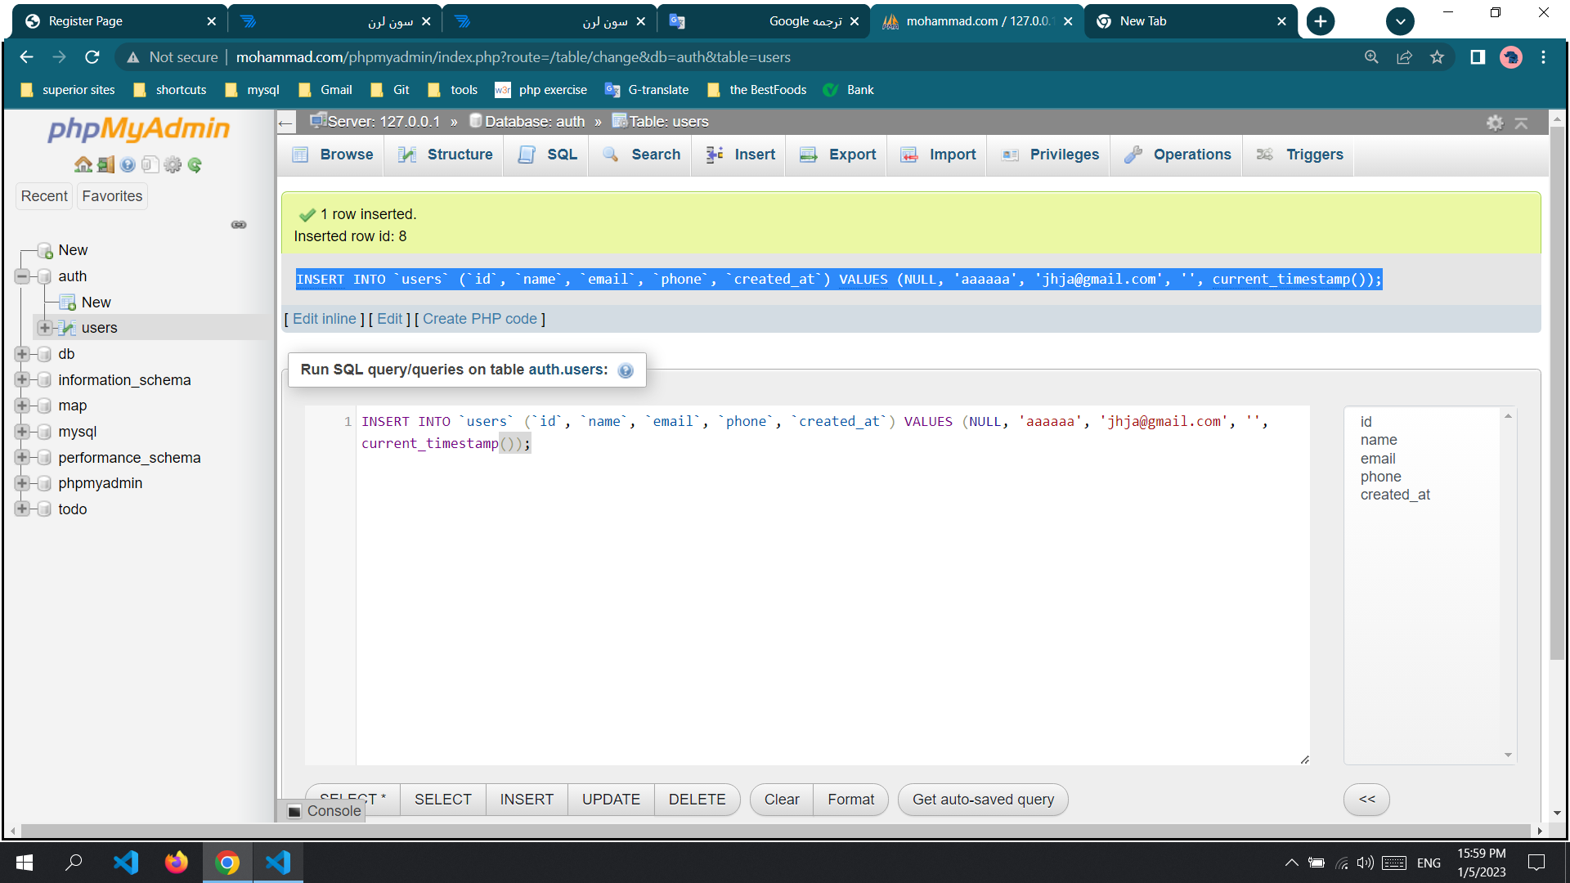
Task: Reload navigation panel with green refresh icon
Action: [x=195, y=165]
